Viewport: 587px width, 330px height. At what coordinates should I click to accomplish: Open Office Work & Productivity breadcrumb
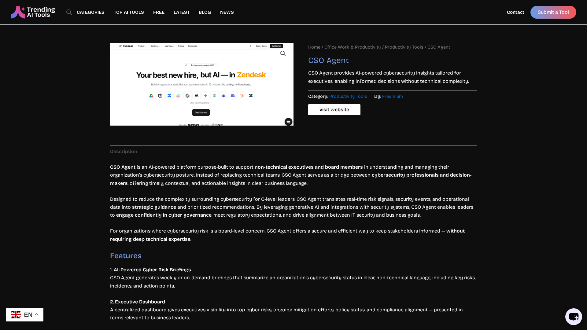coord(353,47)
